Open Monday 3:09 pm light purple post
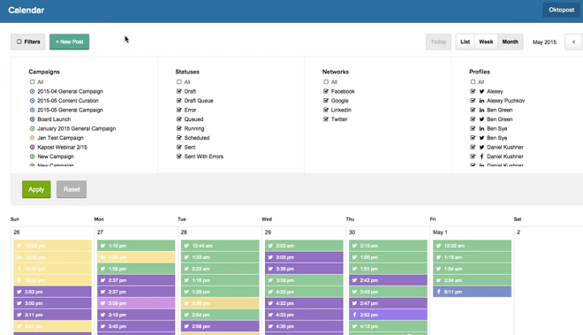 136,303
